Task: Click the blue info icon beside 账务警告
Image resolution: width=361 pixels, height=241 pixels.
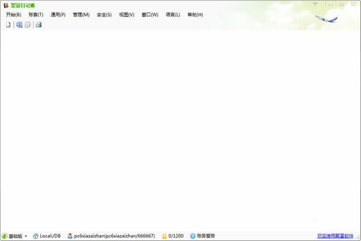Action: pyautogui.click(x=193, y=236)
